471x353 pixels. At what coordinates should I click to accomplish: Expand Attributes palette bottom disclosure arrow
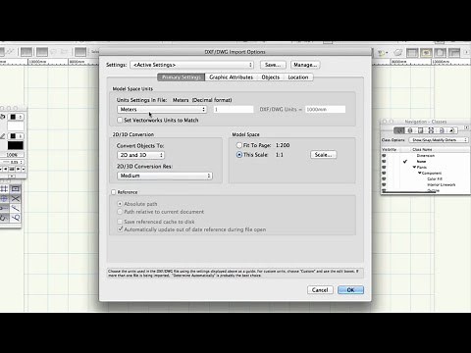coord(12,176)
